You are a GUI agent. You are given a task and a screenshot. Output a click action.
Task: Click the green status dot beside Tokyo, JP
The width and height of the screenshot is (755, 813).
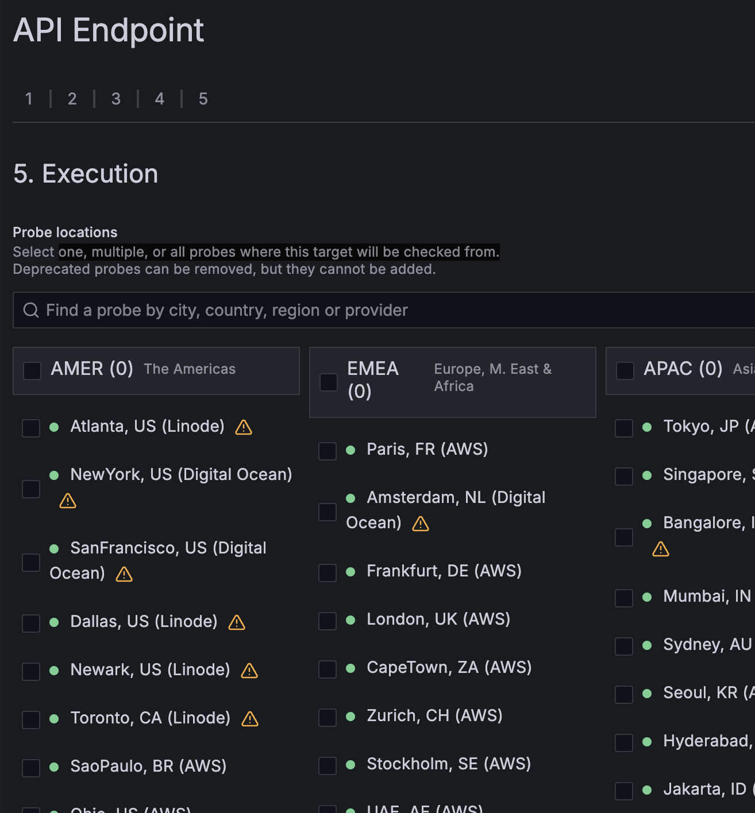[x=647, y=427]
